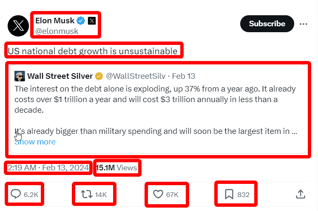Image resolution: width=318 pixels, height=211 pixels.
Task: Like the post with heart icon
Action: 158,194
